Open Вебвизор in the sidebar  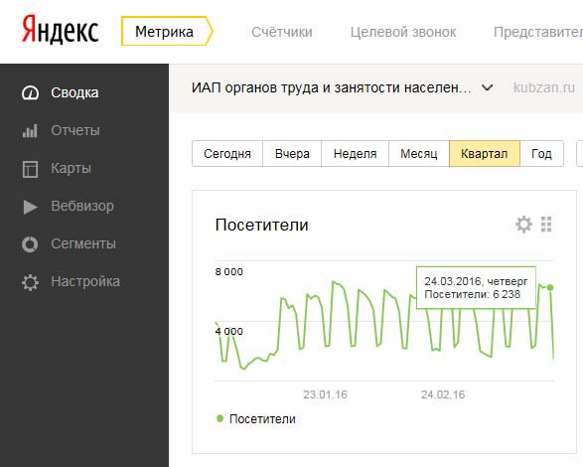(82, 206)
